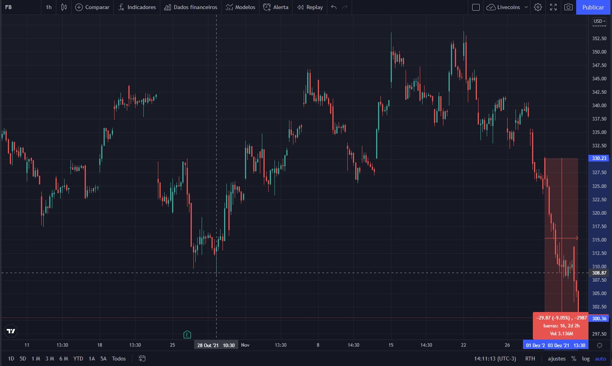Open the candlestick chart style selector
This screenshot has height=366, width=612.
click(64, 7)
